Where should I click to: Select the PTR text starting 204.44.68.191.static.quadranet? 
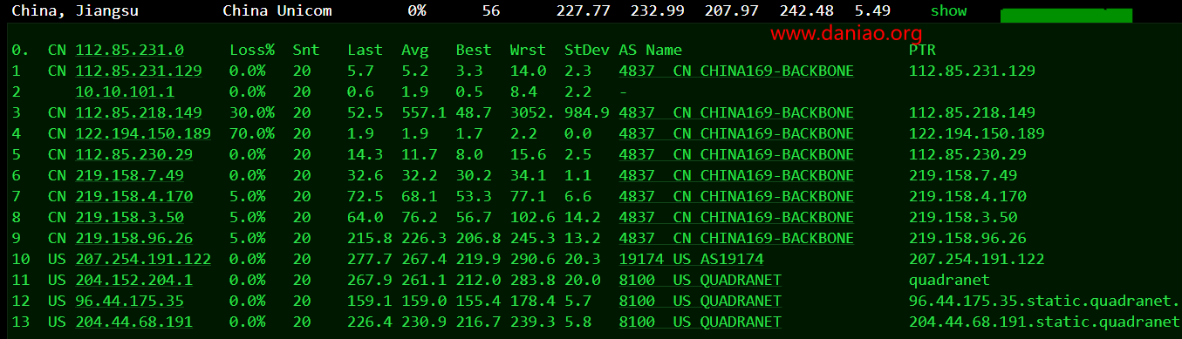pos(1045,322)
